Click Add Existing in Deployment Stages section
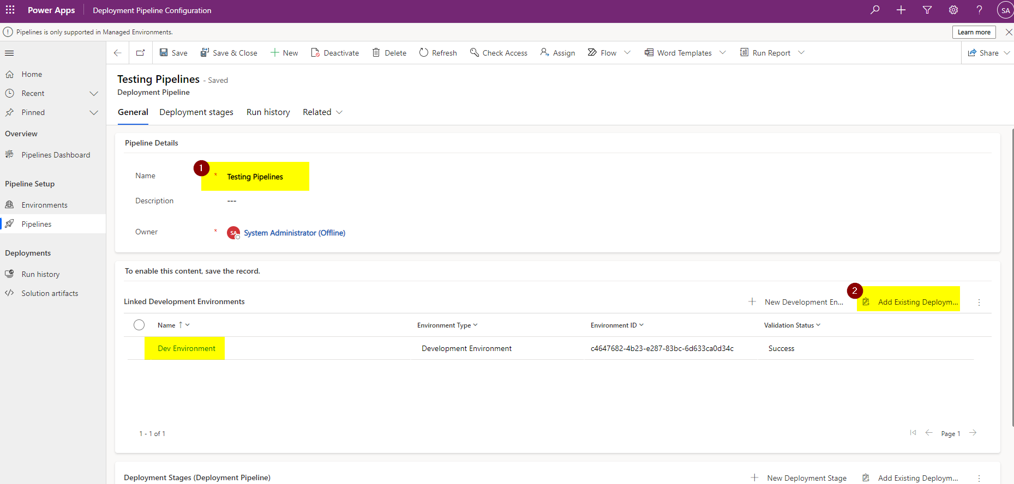The image size is (1014, 484). pos(910,478)
